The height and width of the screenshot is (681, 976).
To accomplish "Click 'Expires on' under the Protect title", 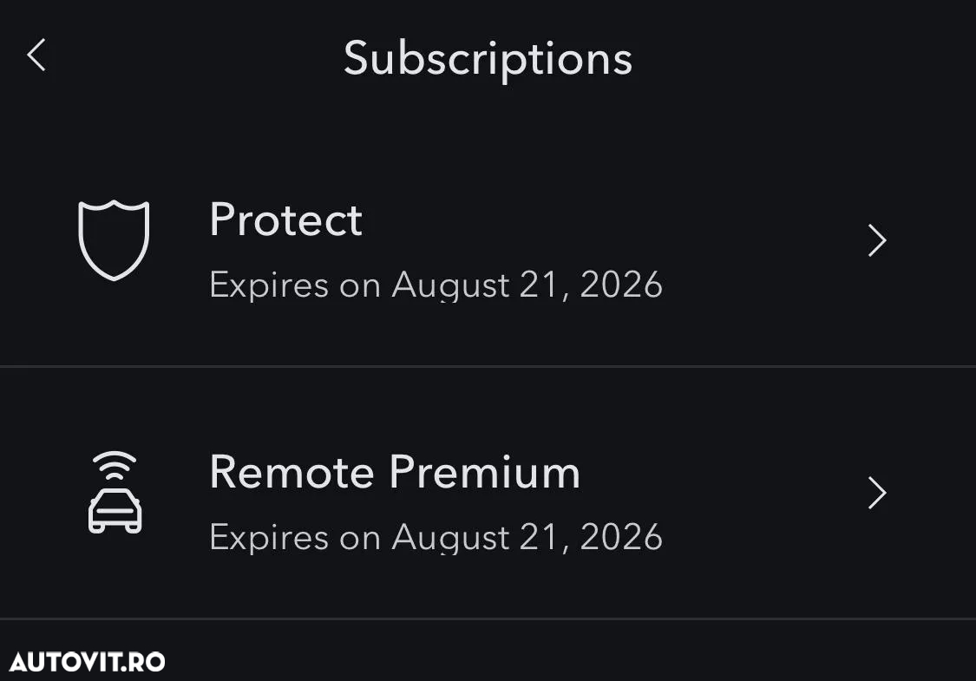I will (295, 285).
